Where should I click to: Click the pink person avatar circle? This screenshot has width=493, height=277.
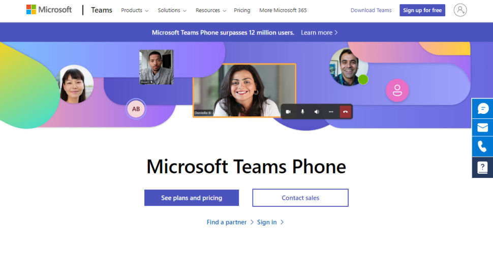coord(397,90)
